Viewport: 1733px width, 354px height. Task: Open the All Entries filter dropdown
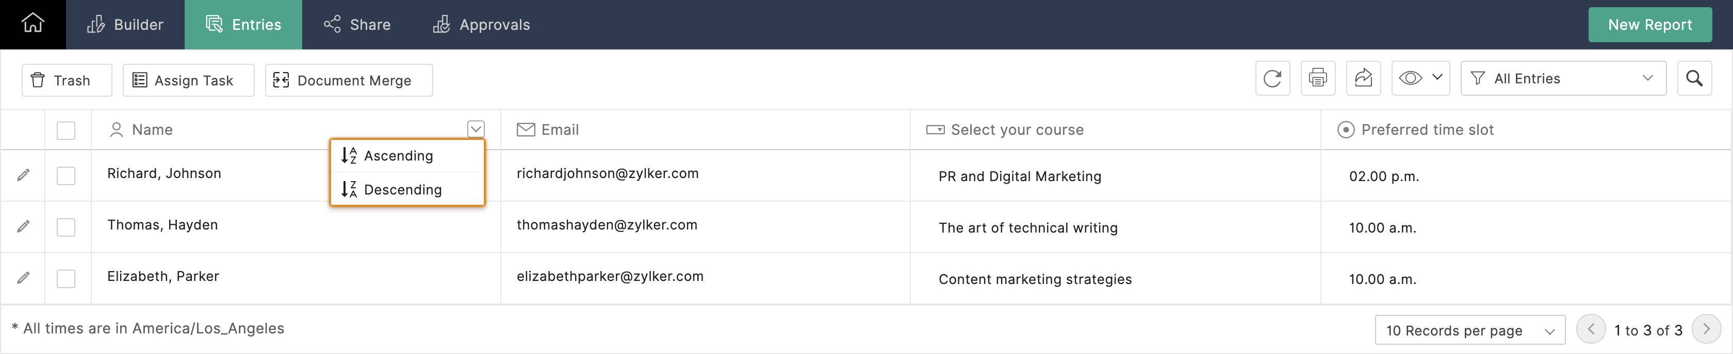point(1563,79)
